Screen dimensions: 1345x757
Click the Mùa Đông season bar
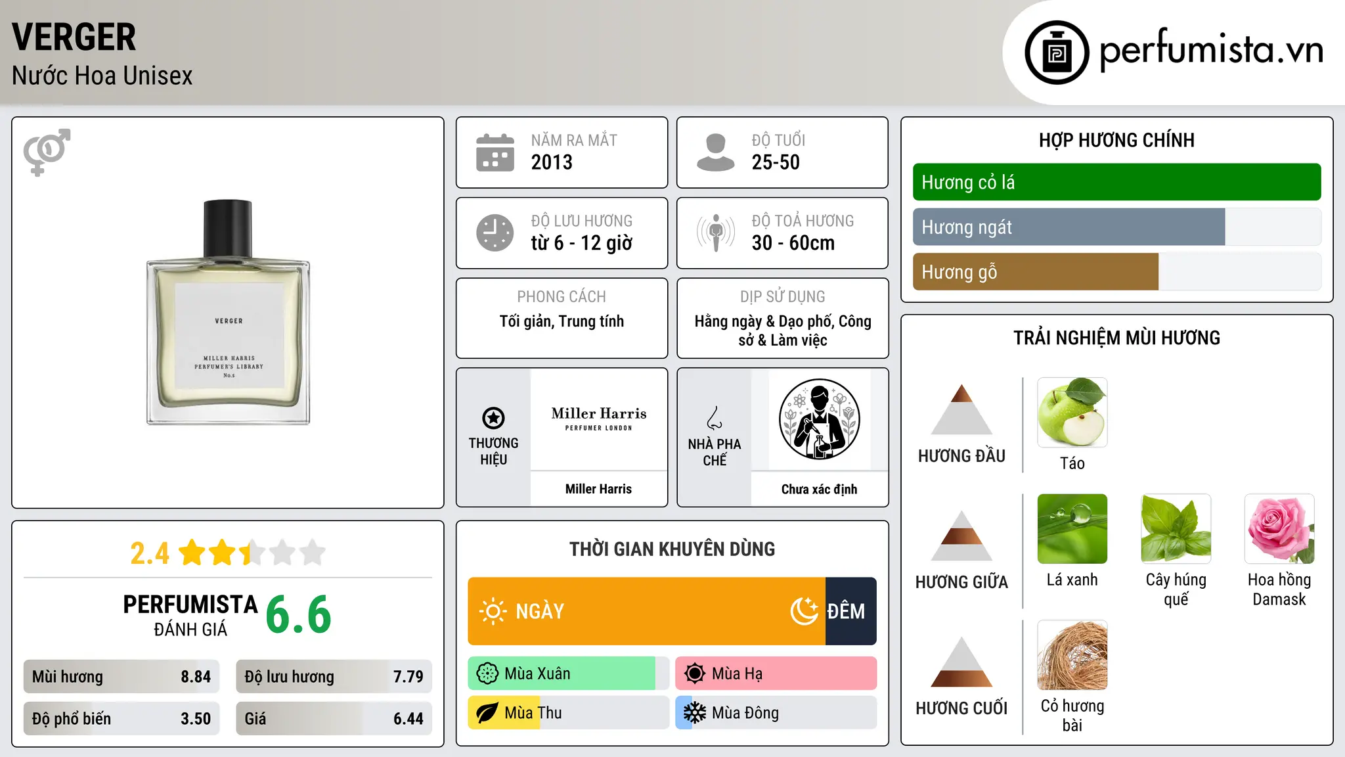776,713
